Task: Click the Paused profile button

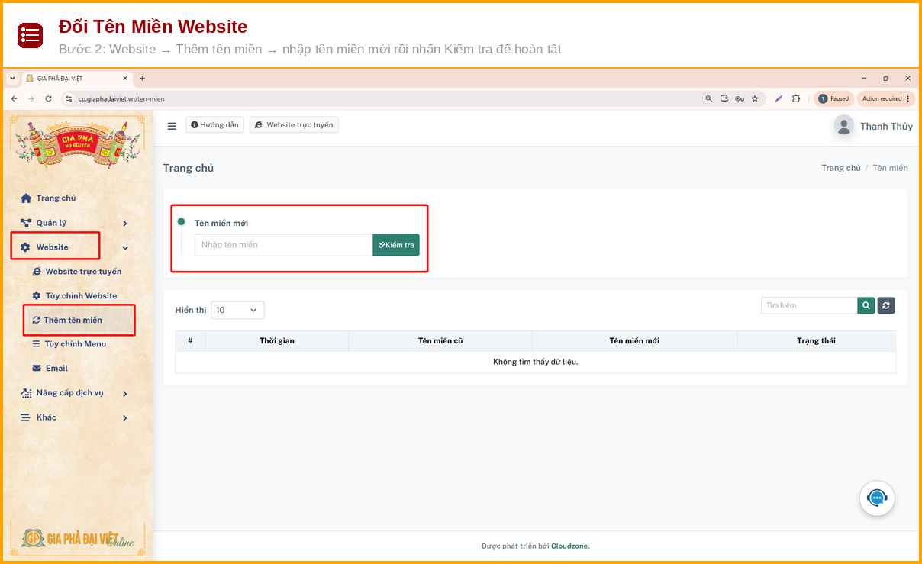Action: click(x=833, y=98)
